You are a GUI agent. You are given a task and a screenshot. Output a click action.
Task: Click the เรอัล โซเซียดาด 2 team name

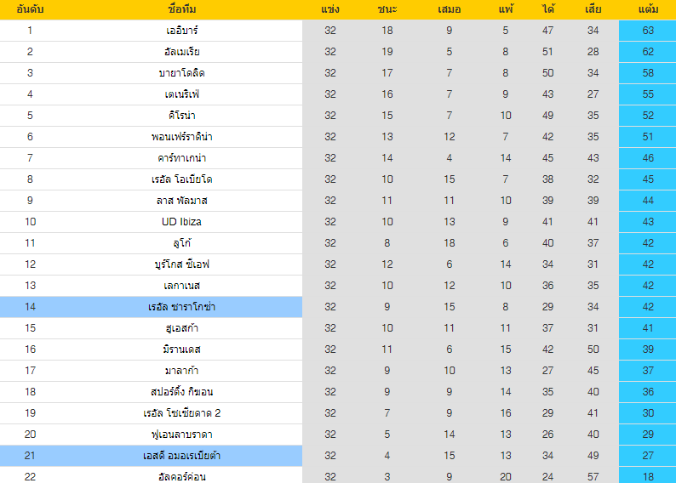click(x=181, y=413)
